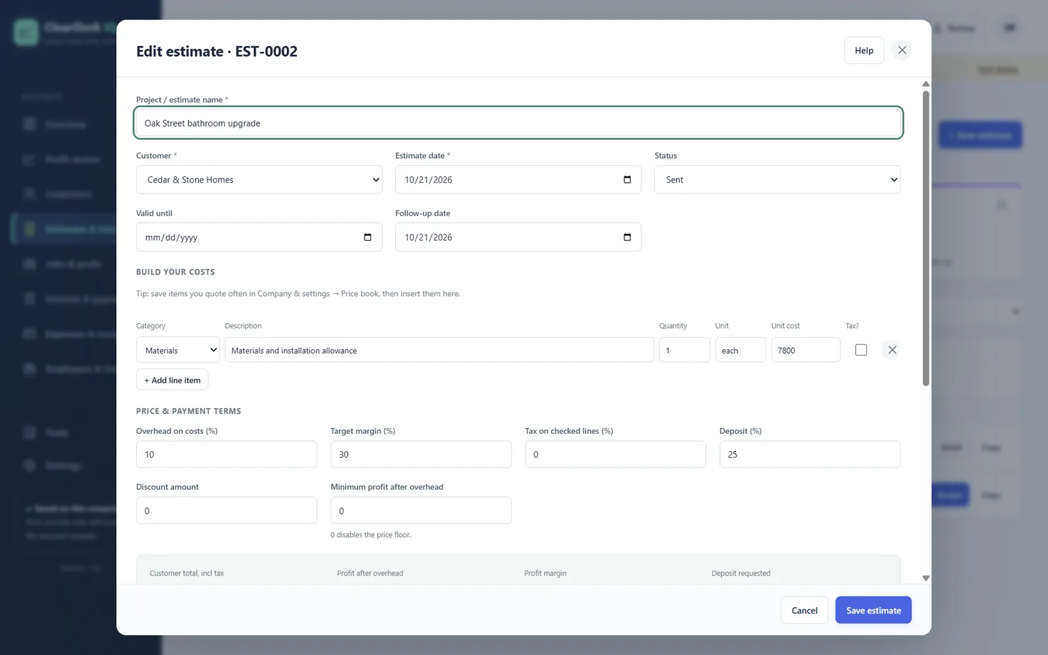Click the 'Profit after overhead' summary label
The image size is (1048, 655).
pos(370,573)
